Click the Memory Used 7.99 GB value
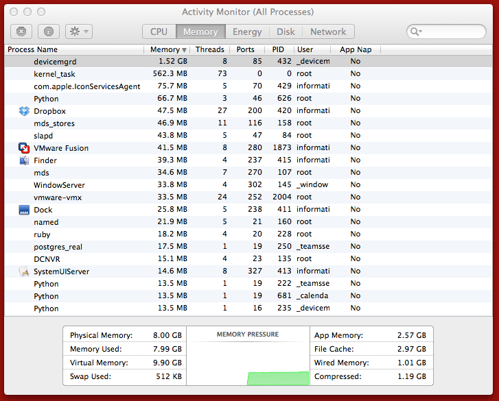The height and width of the screenshot is (401, 499). (x=167, y=349)
